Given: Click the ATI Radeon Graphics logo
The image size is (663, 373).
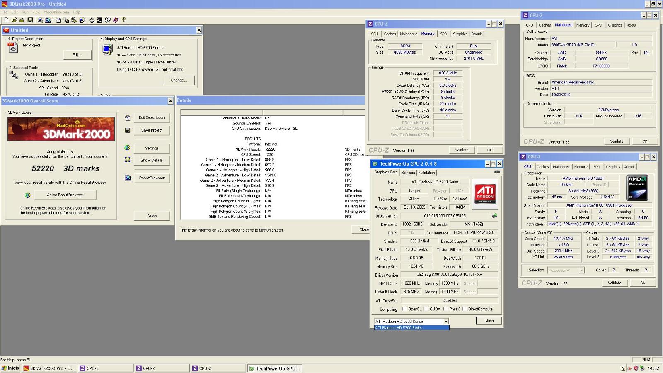Looking at the screenshot, I should click(485, 194).
